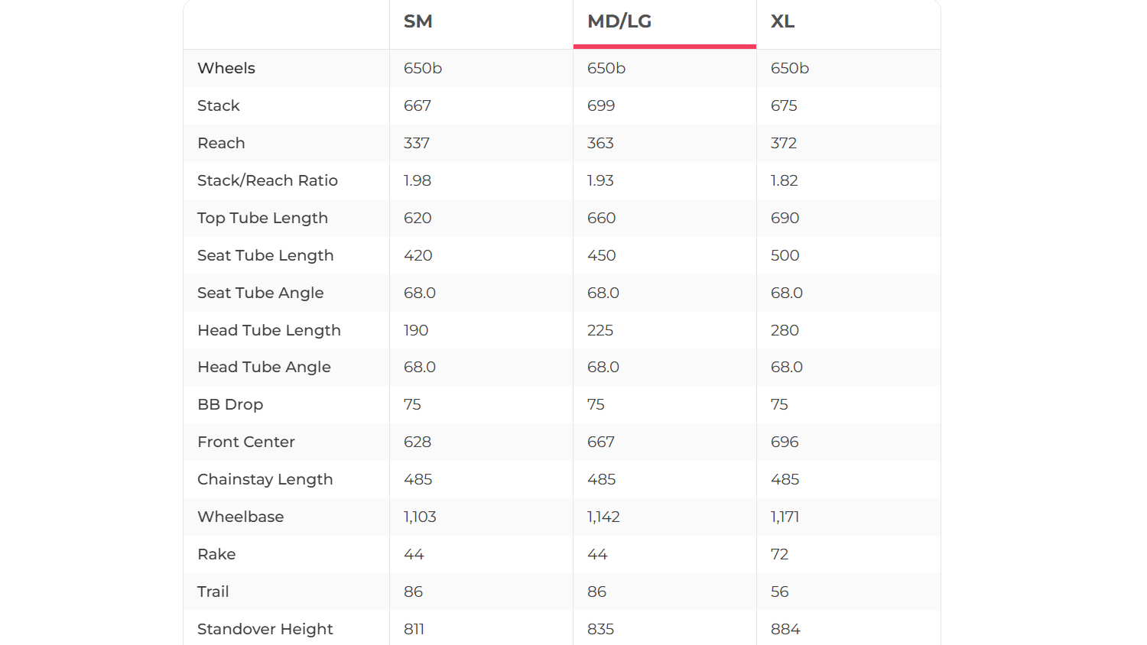Click the Wheels row label
This screenshot has height=645, width=1147.
pos(226,68)
